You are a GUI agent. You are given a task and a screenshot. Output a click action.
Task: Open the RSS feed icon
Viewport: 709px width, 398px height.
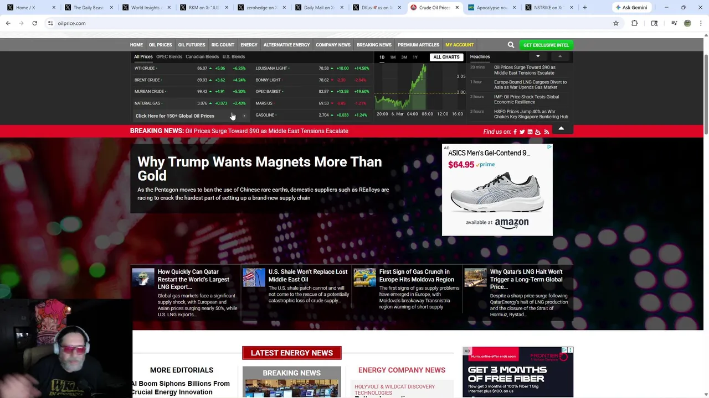coord(546,132)
